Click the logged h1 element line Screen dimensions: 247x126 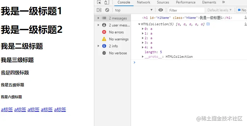click(187, 18)
